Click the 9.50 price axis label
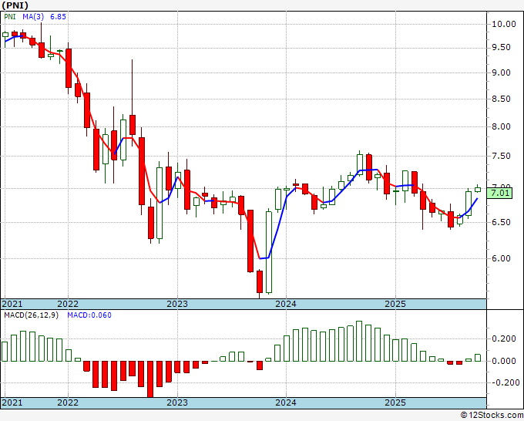The image size is (524, 421). (x=501, y=48)
